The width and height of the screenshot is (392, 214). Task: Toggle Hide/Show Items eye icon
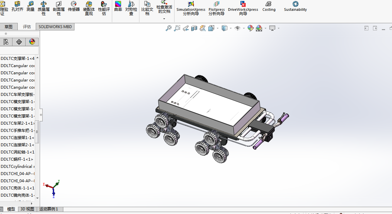click(237, 28)
